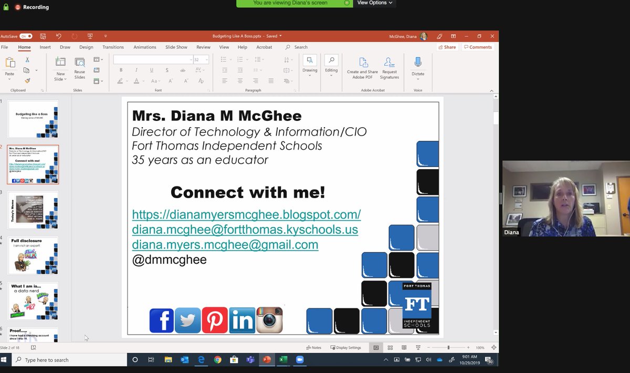The image size is (630, 373).
Task: Click the Pinterest icon on the slide
Action: pyautogui.click(x=215, y=320)
